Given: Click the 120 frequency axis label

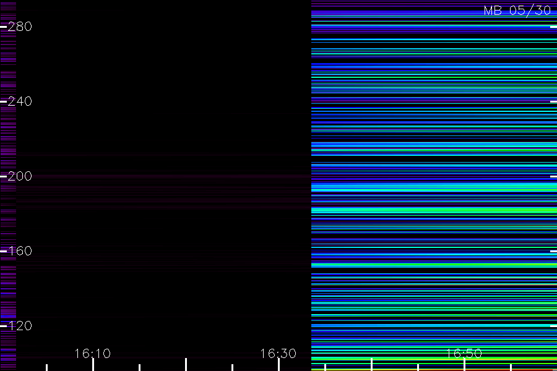Looking at the screenshot, I should pos(20,326).
